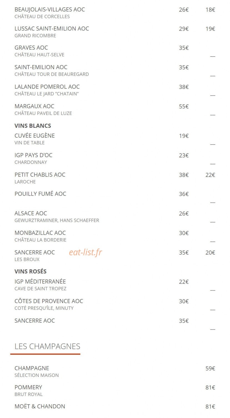This screenshot has height=418, width=230.
Task: Click the Vins Rosés section heading
Action: point(31,271)
